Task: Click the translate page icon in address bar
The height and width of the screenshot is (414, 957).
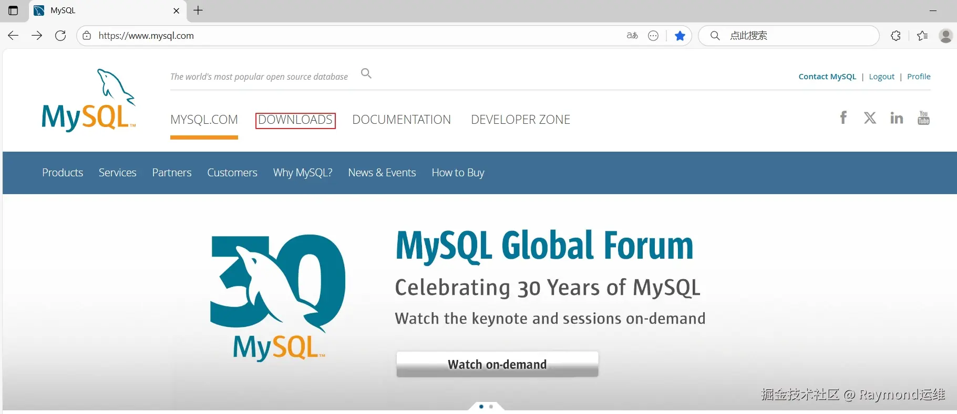Action: coord(632,36)
